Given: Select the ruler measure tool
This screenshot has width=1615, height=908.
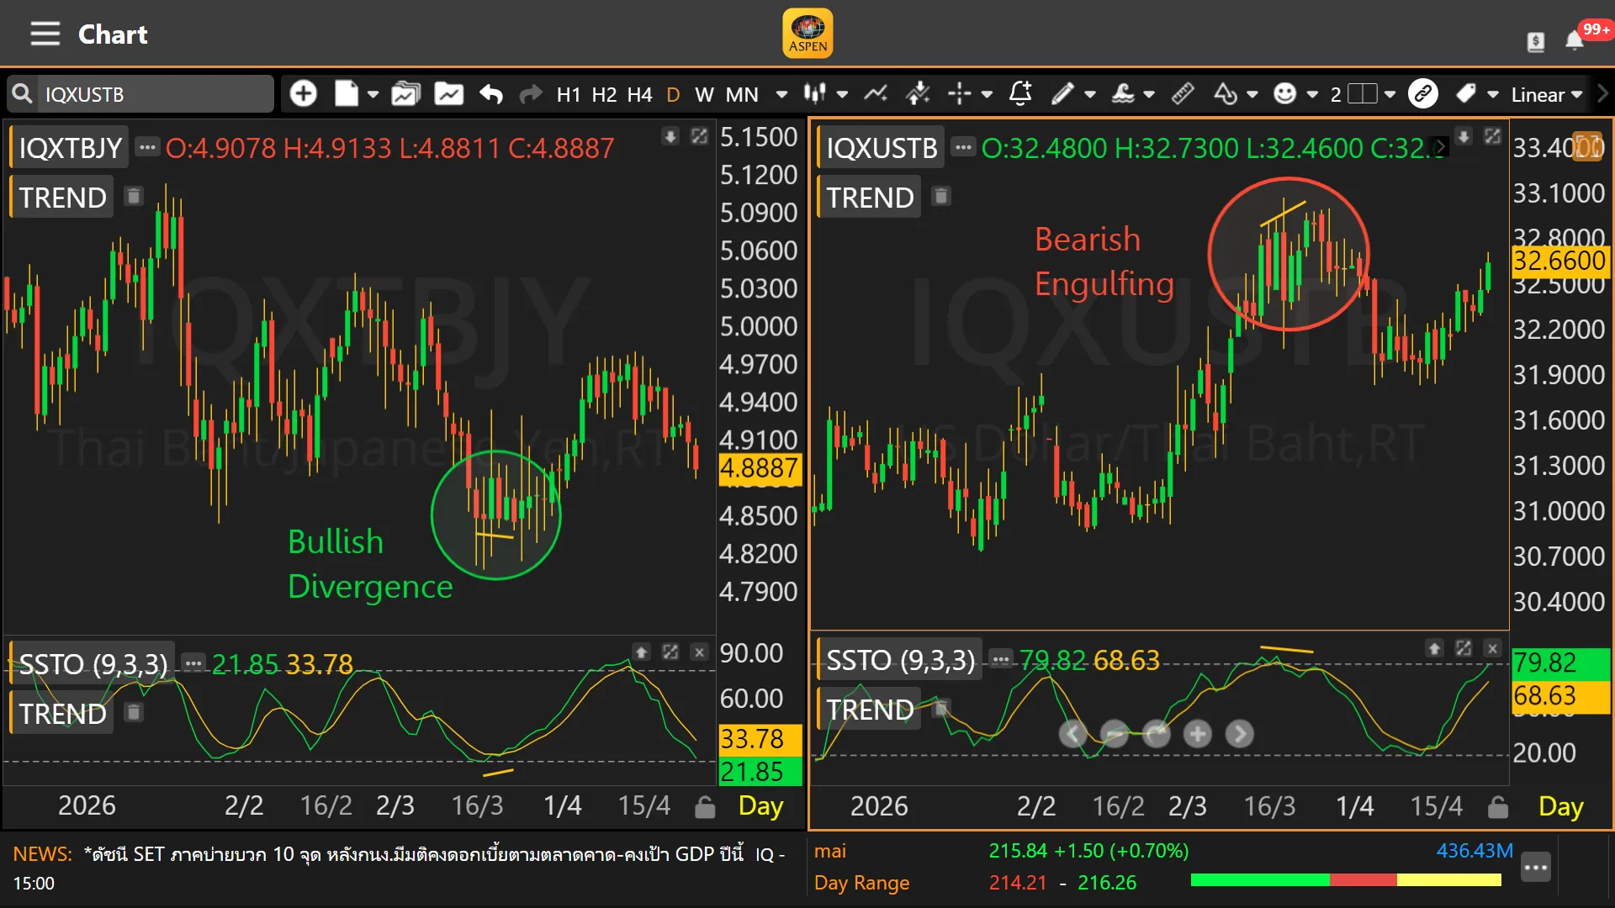Looking at the screenshot, I should [x=1183, y=94].
